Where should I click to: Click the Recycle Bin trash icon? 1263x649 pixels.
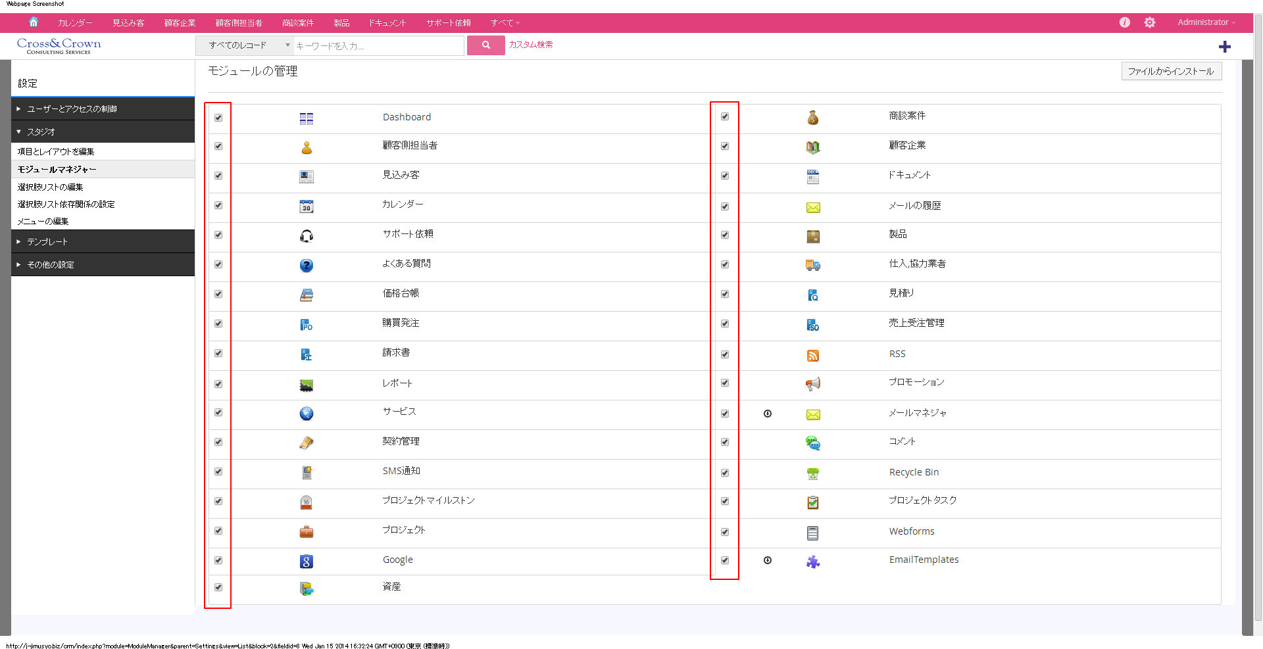point(813,473)
